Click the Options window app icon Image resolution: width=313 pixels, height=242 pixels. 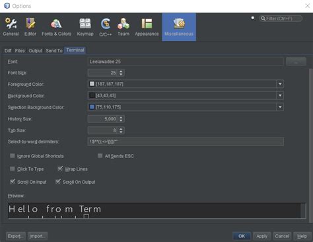point(7,6)
